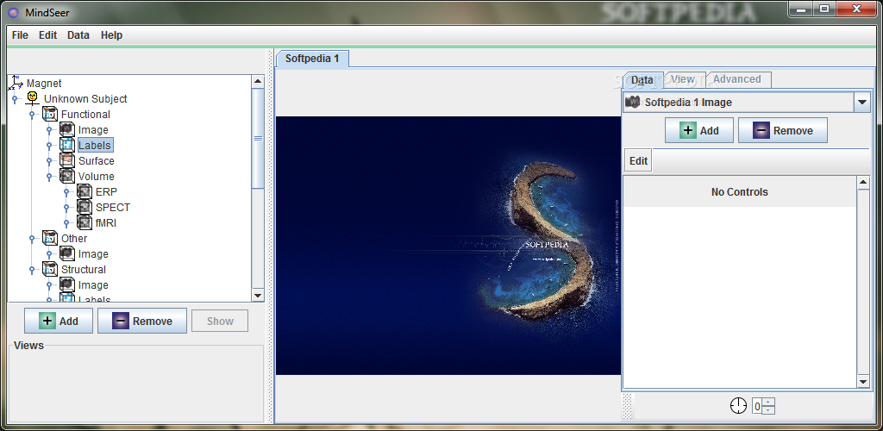Open the Help menu
The image size is (883, 431).
111,34
